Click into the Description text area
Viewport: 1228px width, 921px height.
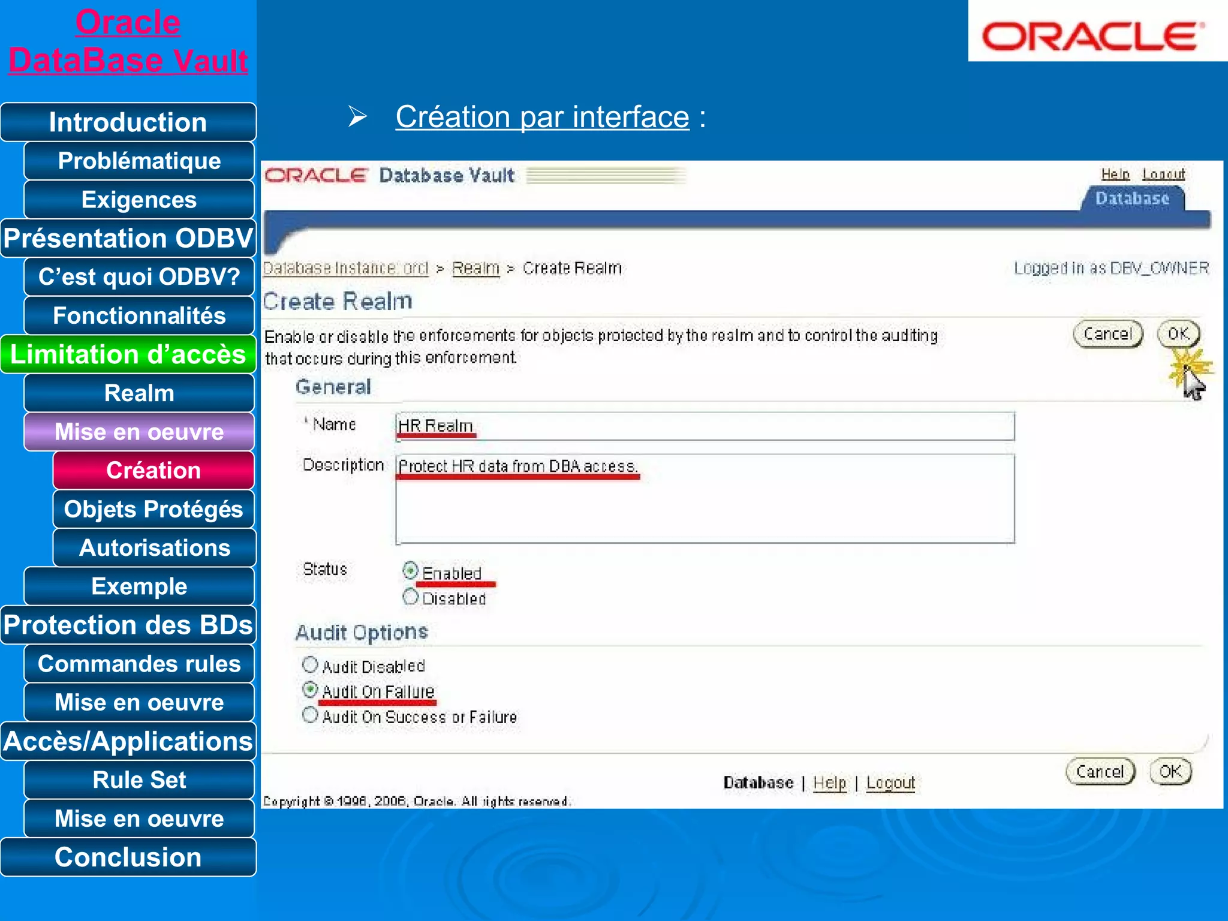(x=705, y=499)
